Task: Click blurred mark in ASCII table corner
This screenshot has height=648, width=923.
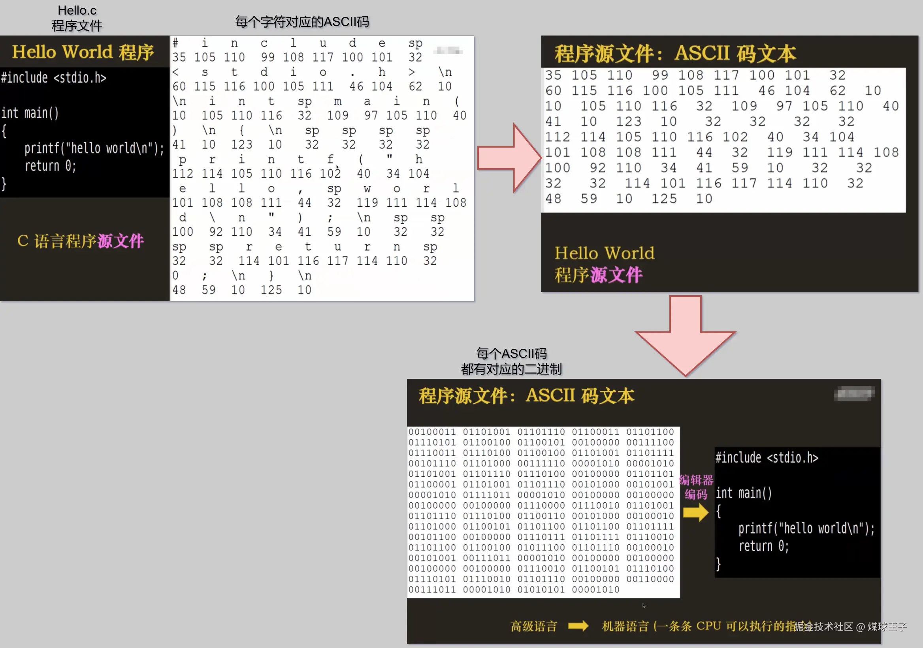Action: pos(448,51)
